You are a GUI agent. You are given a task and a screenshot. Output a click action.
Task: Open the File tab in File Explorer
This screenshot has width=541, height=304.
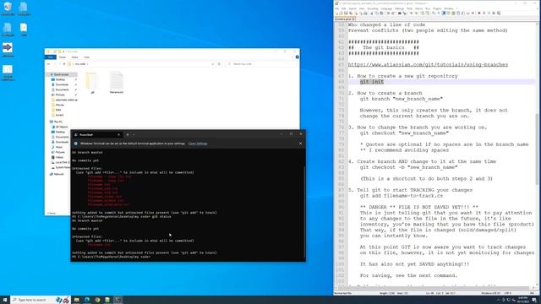[51, 57]
